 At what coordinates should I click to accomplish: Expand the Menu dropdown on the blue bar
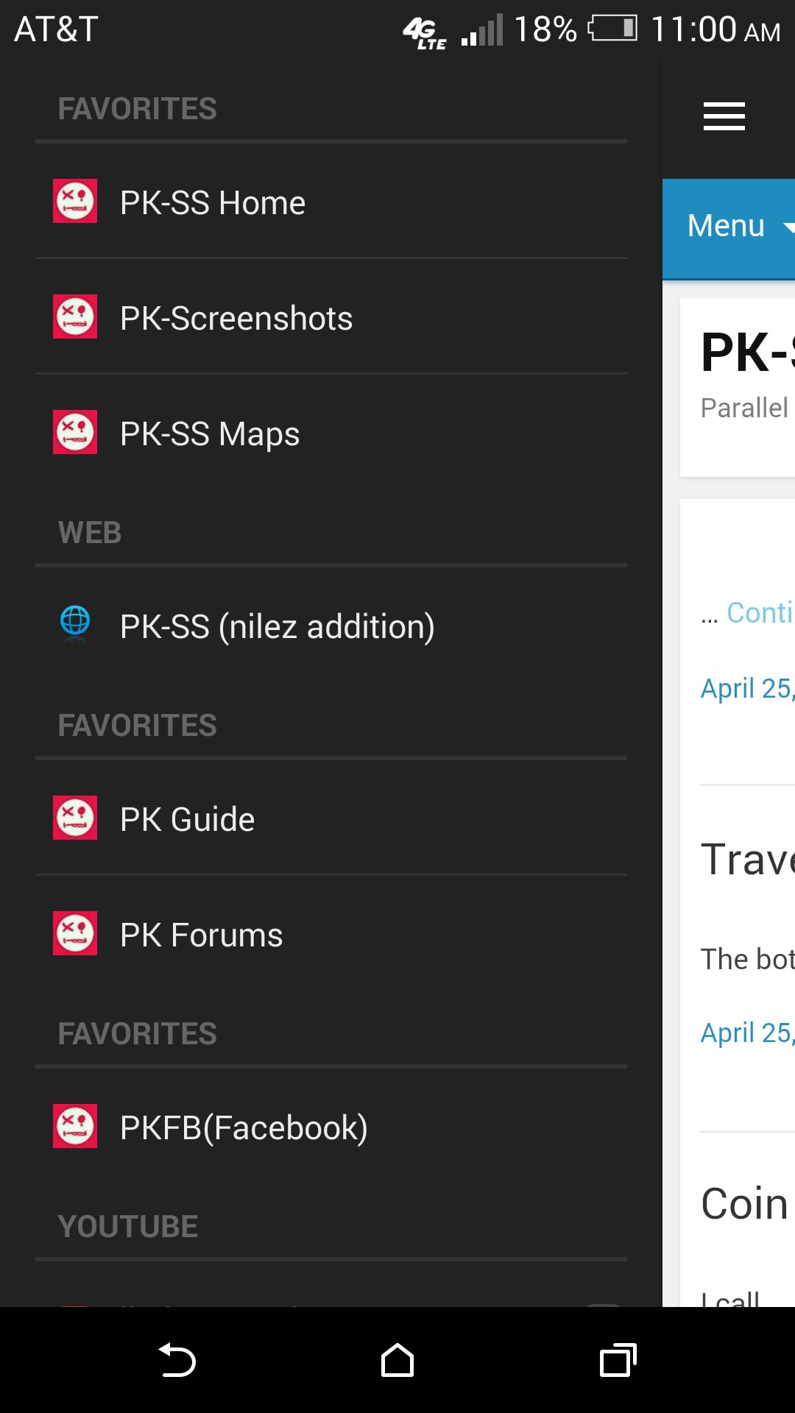tap(736, 226)
